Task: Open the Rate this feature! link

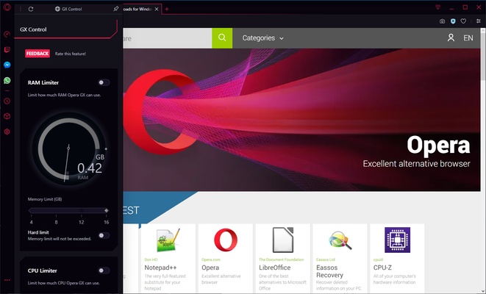Action: 71,54
